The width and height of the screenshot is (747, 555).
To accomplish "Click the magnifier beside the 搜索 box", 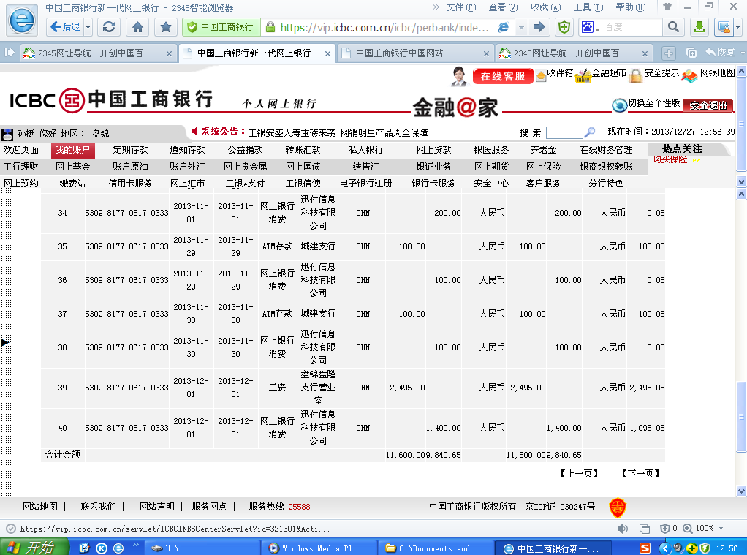I will tap(590, 132).
